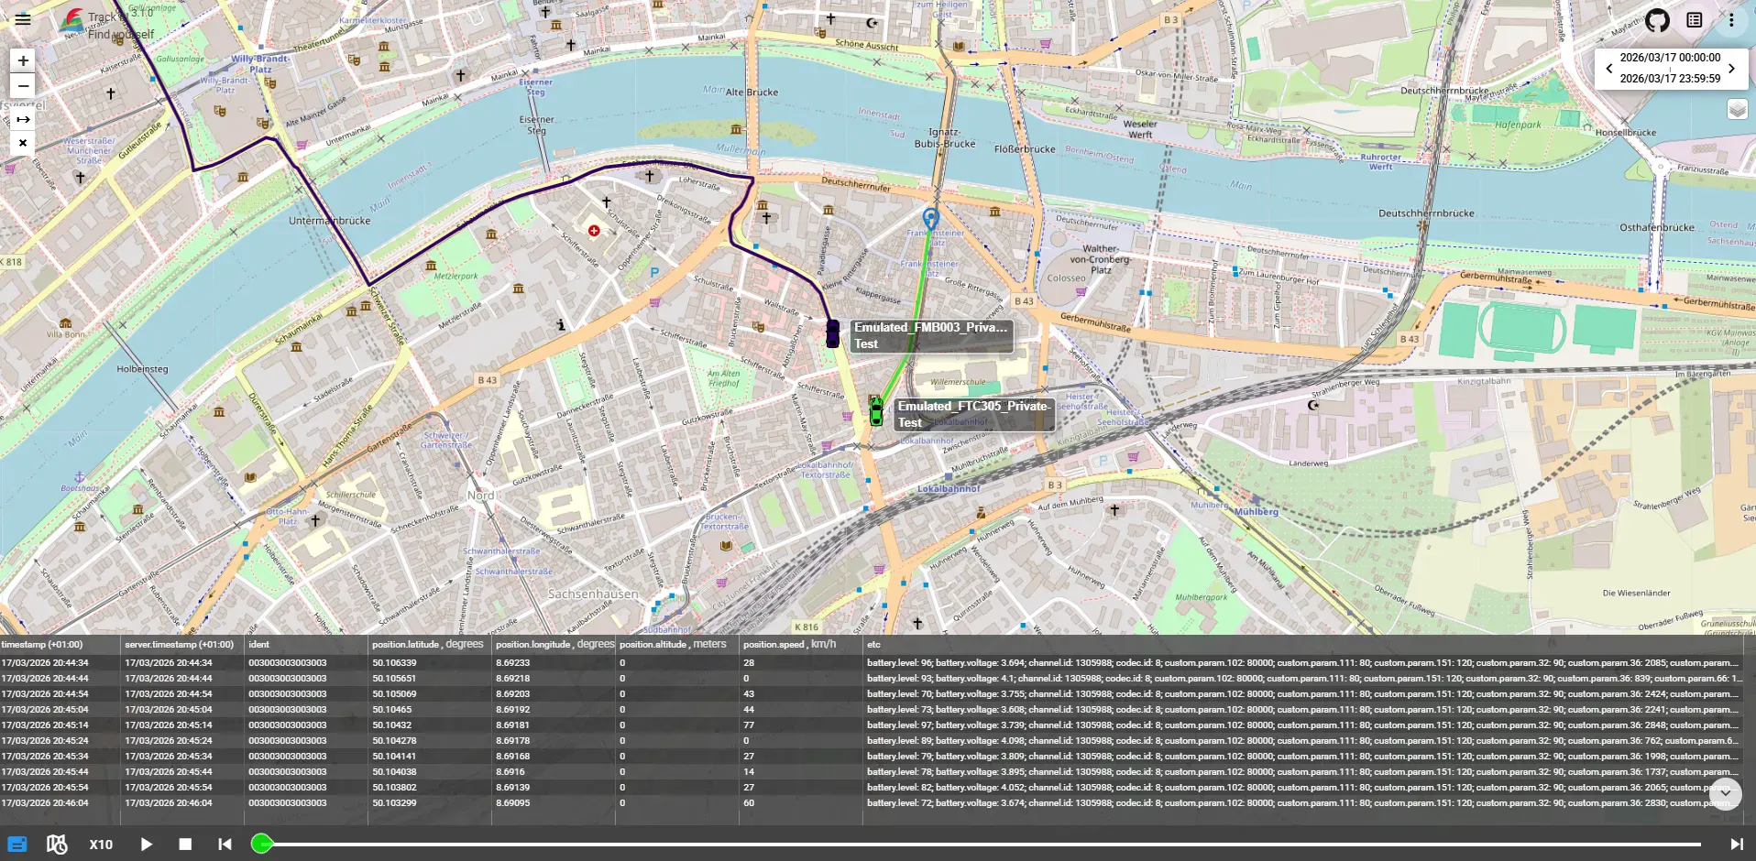Viewport: 1756px width, 861px height.
Task: Click the middle of playback timeline
Action: (x=982, y=845)
